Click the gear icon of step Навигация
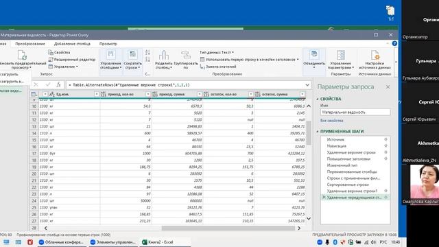439x247 pixels. [385, 145]
